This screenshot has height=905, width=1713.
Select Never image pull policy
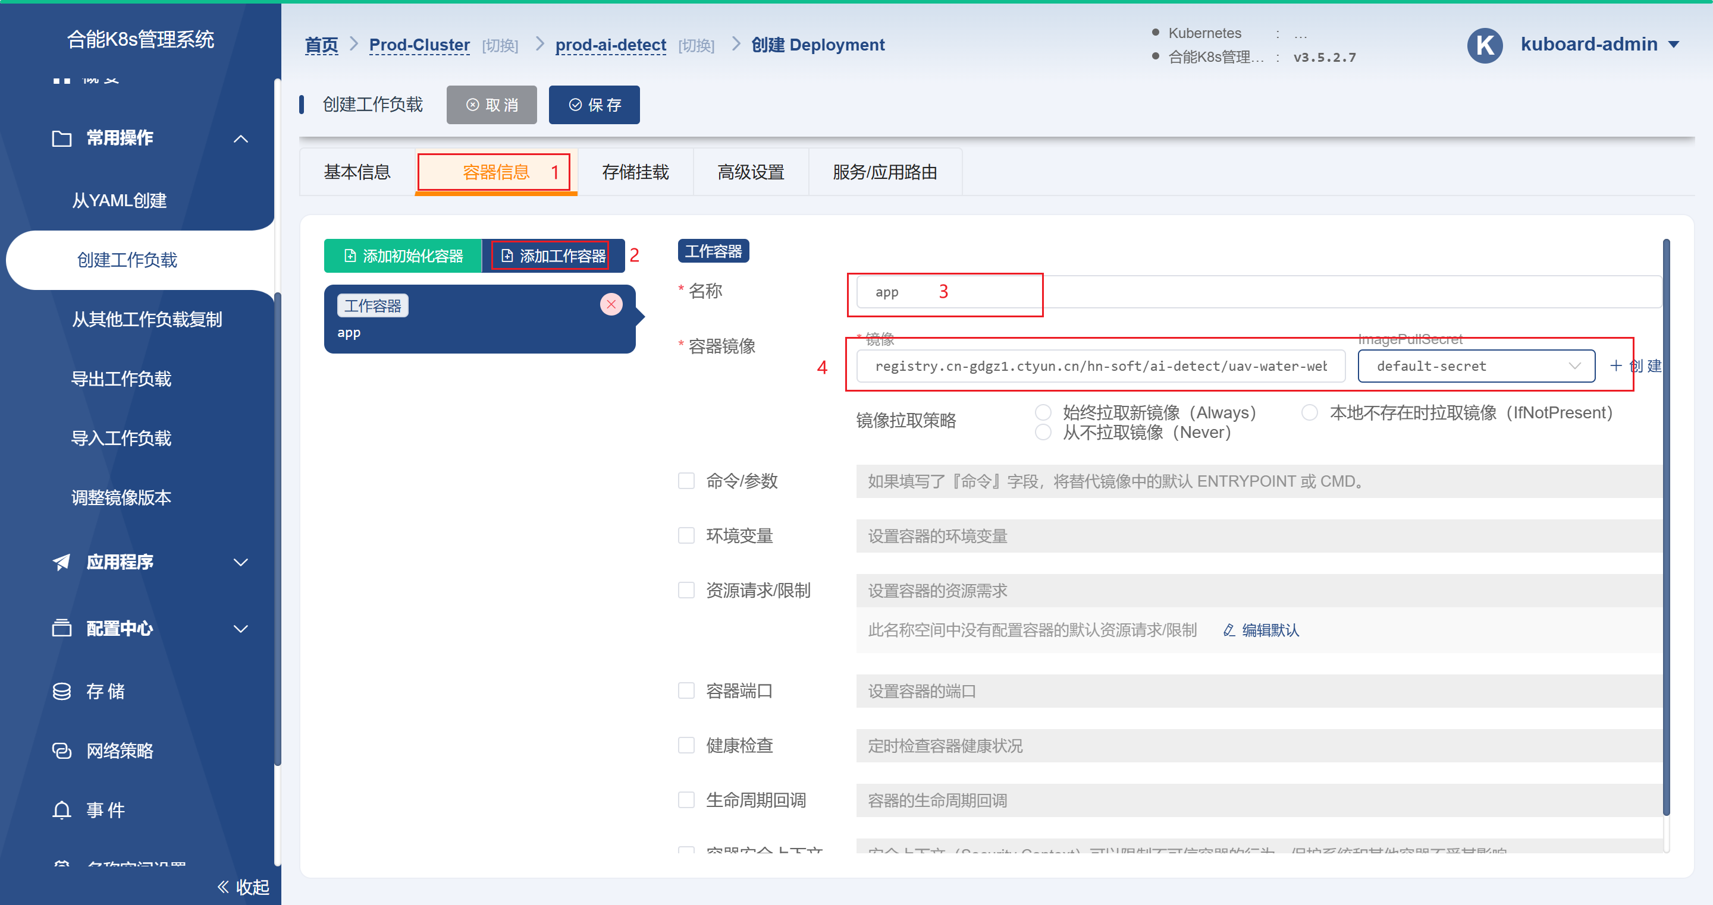coord(1043,433)
